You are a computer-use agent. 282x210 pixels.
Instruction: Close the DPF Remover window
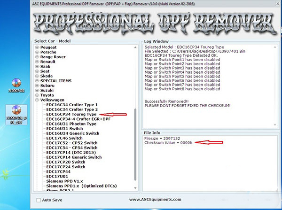click(x=278, y=3)
